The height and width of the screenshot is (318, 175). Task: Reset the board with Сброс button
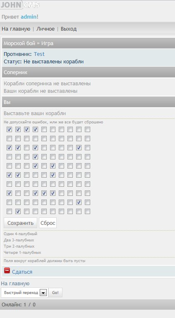point(48,223)
